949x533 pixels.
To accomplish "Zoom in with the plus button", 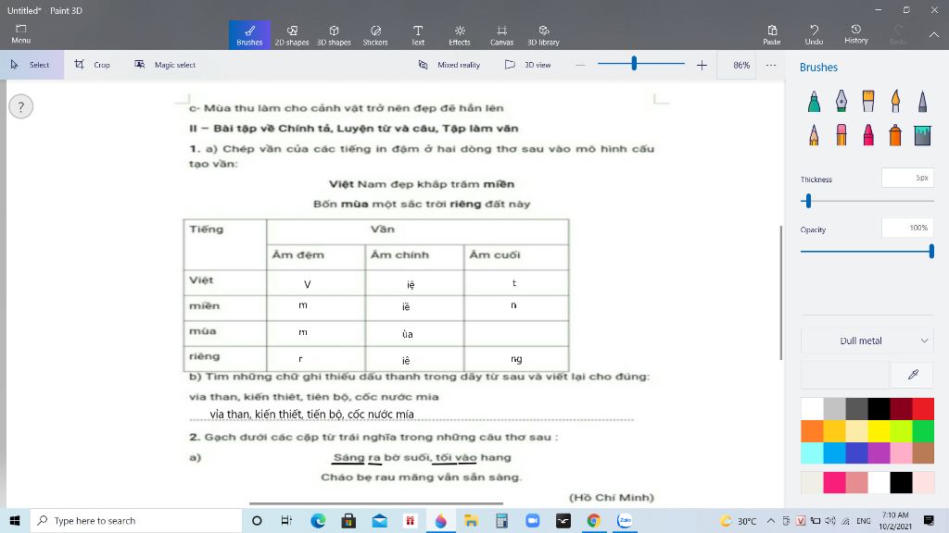I will [702, 65].
